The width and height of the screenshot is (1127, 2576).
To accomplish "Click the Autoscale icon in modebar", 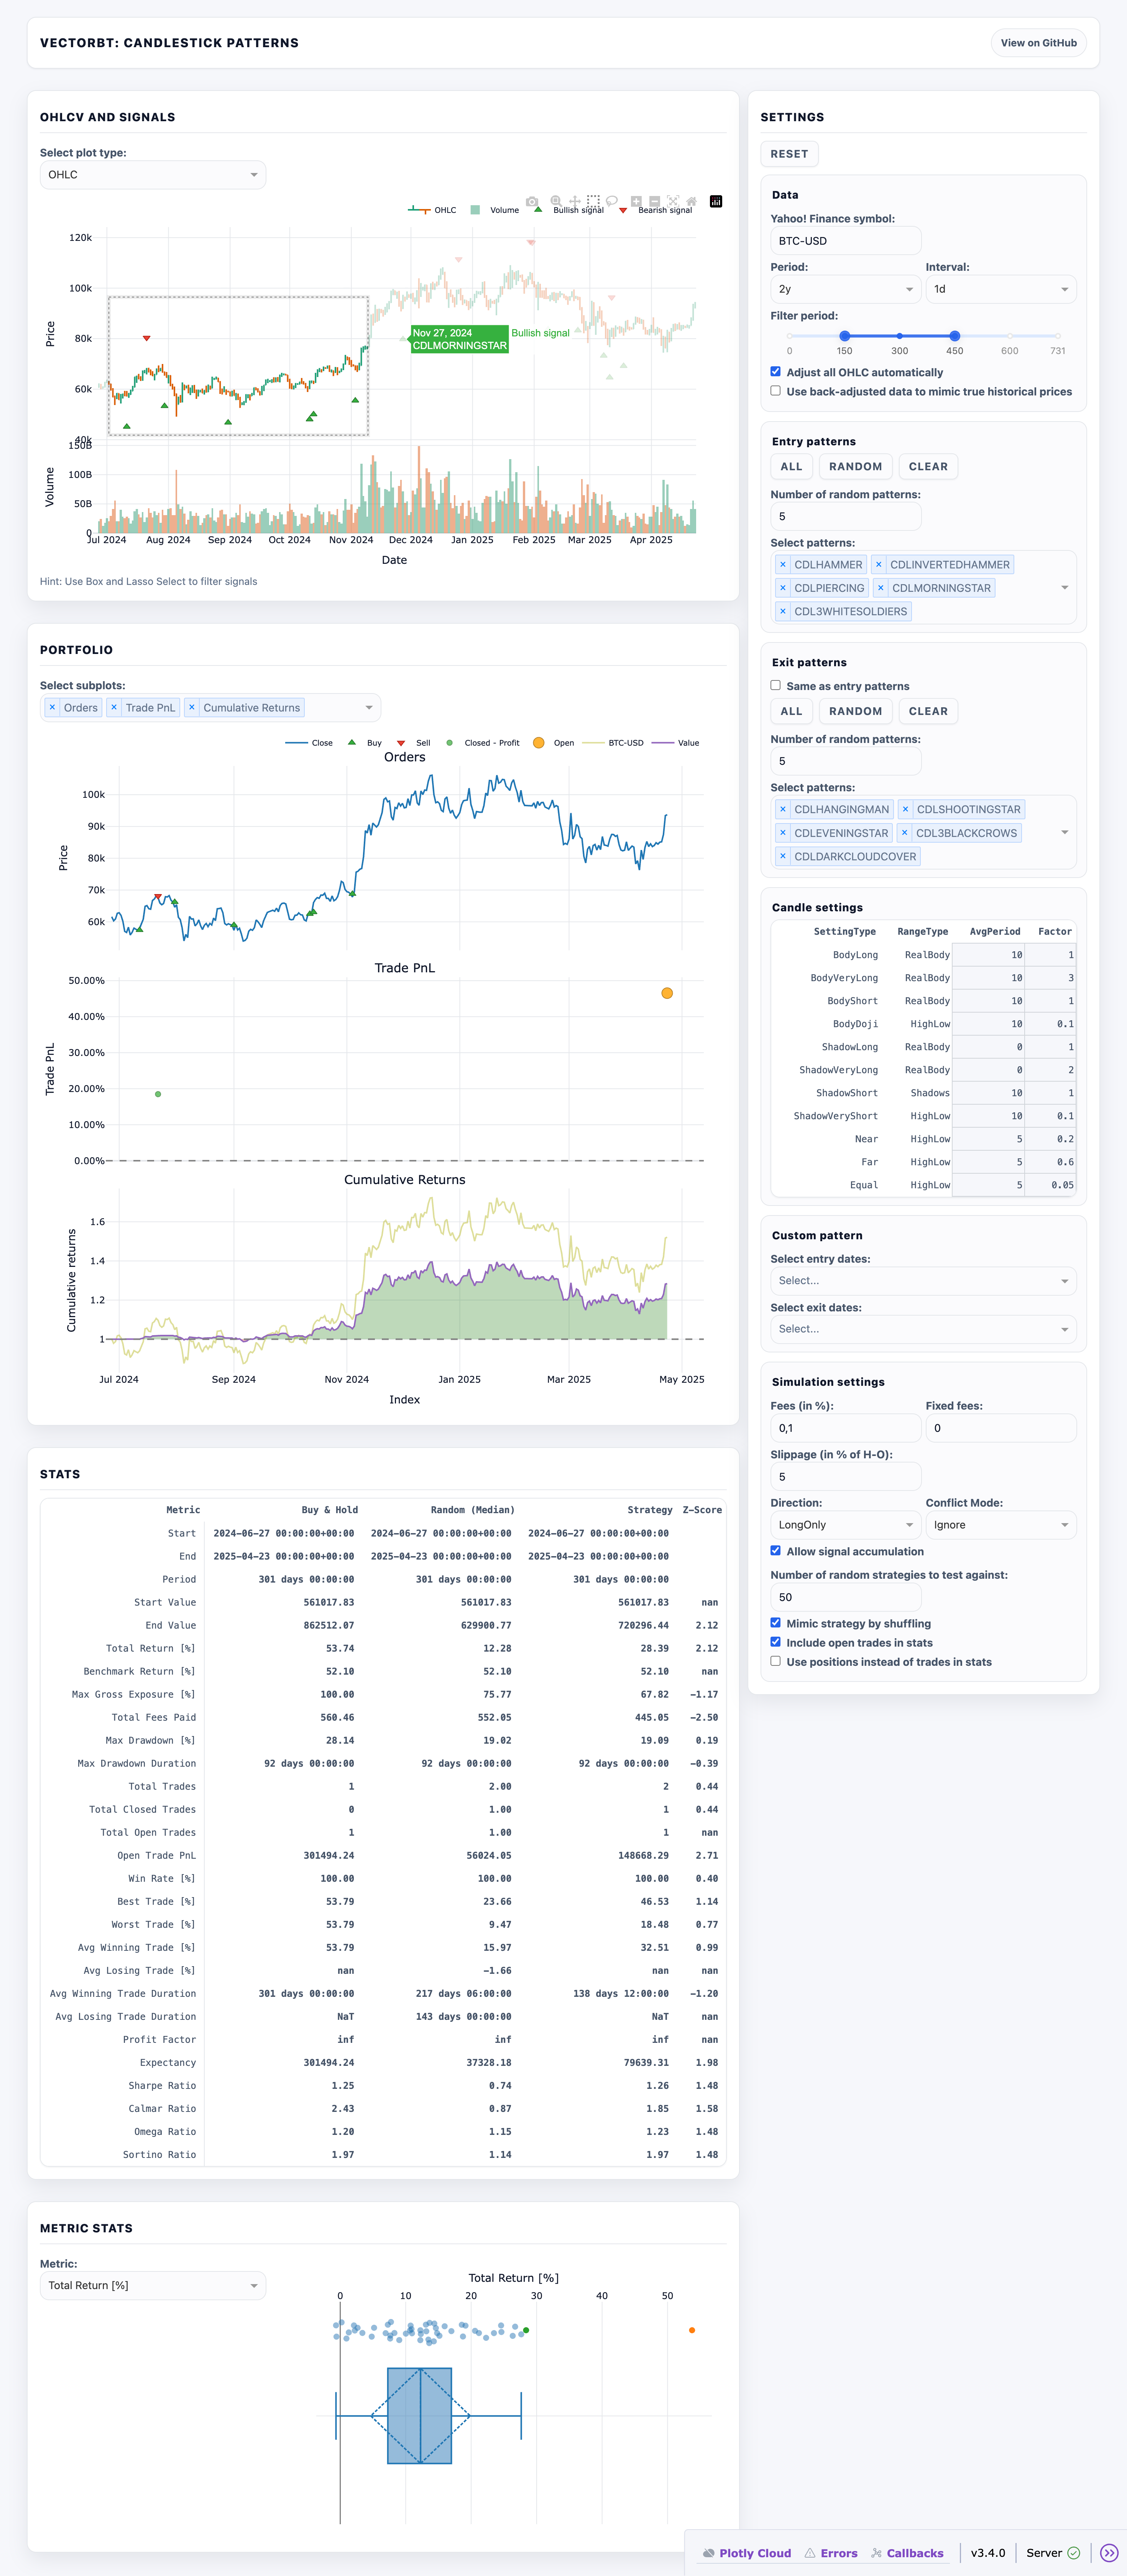I will point(674,201).
